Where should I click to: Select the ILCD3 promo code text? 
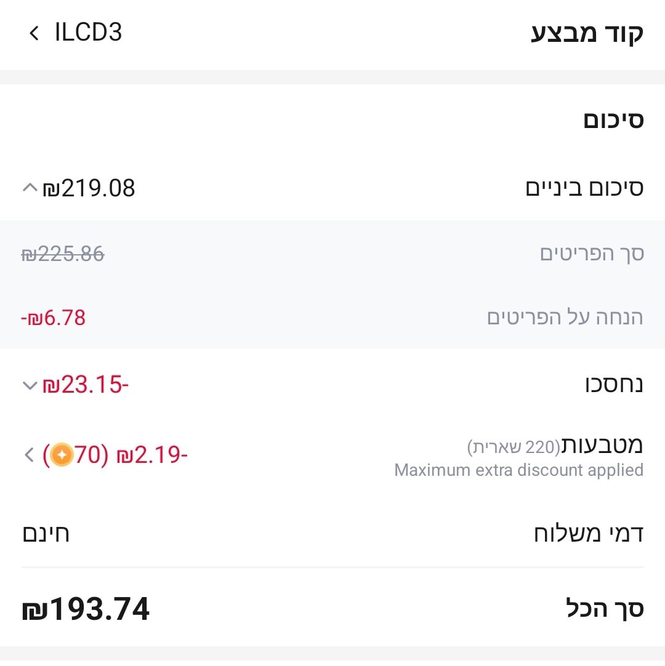pos(89,32)
